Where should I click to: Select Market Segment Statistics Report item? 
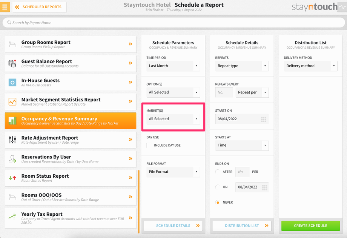tap(71, 101)
